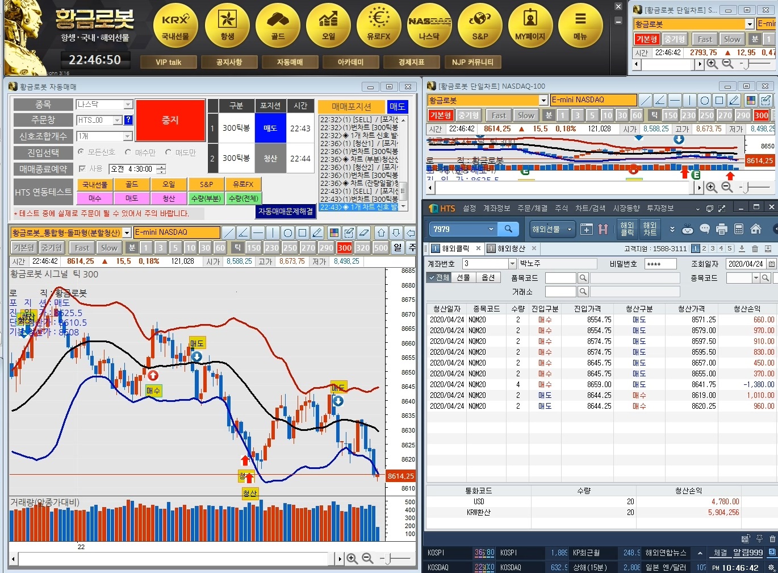Click the HTS search magnifier button next to 7979
The width and height of the screenshot is (778, 573).
pyautogui.click(x=508, y=229)
